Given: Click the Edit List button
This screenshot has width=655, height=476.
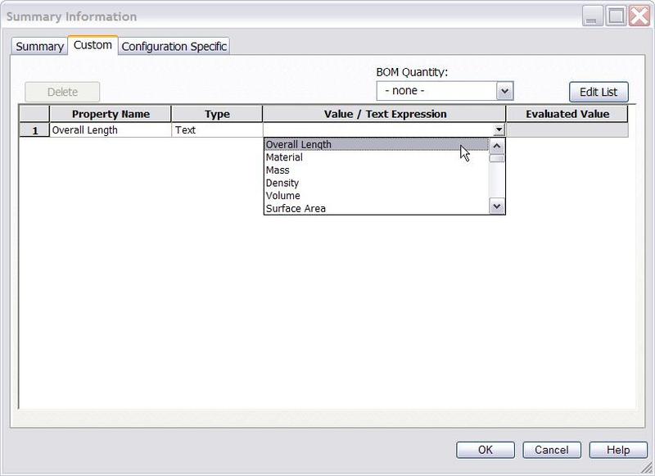Looking at the screenshot, I should pyautogui.click(x=599, y=92).
